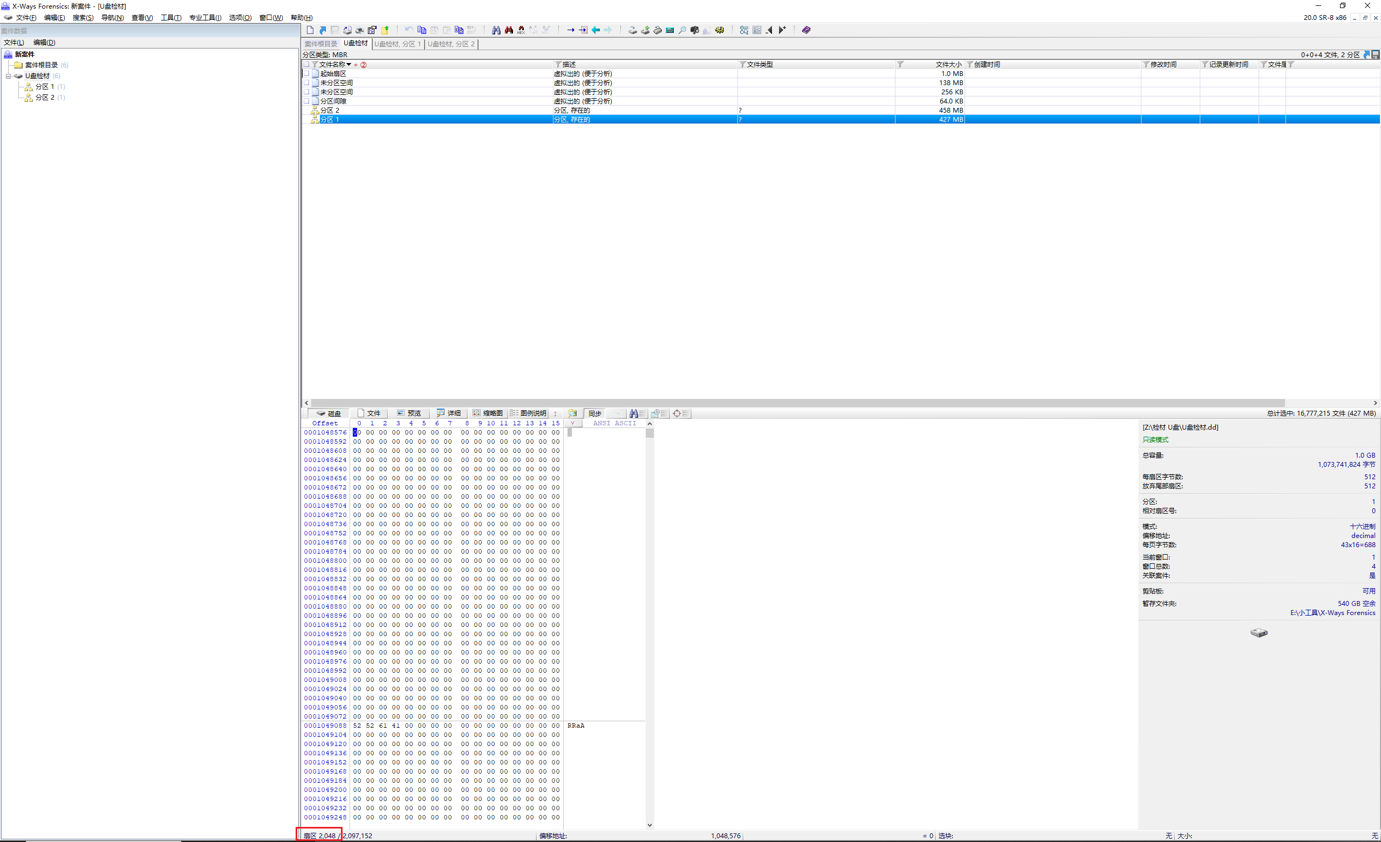The image size is (1381, 842).
Task: Select the 缩略图 view mode button
Action: pyautogui.click(x=488, y=413)
